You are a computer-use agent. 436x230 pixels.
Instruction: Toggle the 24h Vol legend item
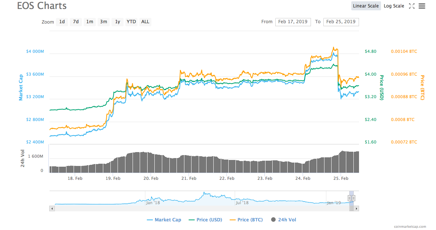283,220
